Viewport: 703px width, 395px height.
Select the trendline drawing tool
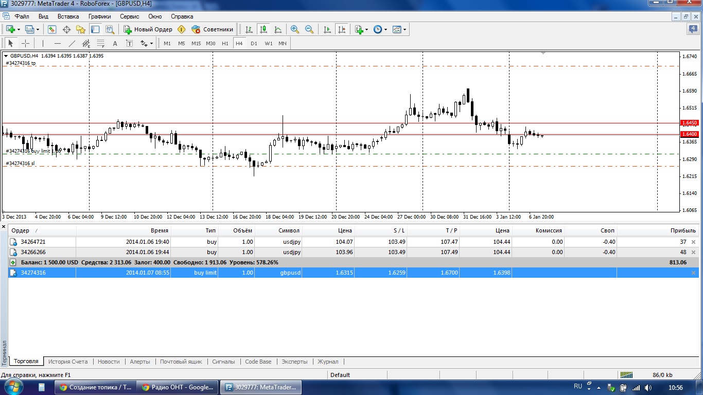click(72, 44)
